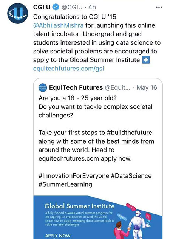Open the @CGIU handle
Screen dimensions: 170x239
point(72,7)
